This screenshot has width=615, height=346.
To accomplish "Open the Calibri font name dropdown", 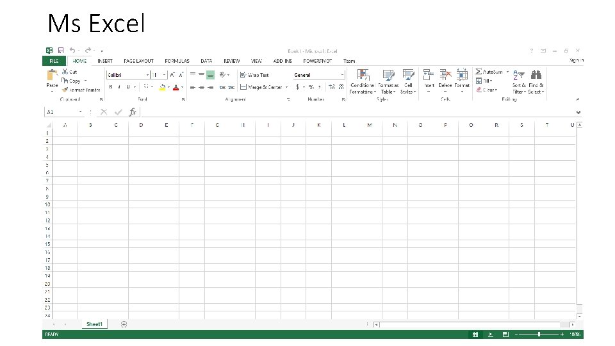I will [x=147, y=75].
